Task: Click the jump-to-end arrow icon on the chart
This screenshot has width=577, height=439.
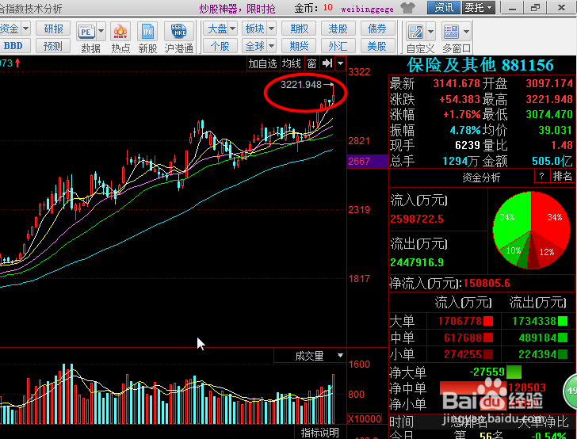Action: 327,63
